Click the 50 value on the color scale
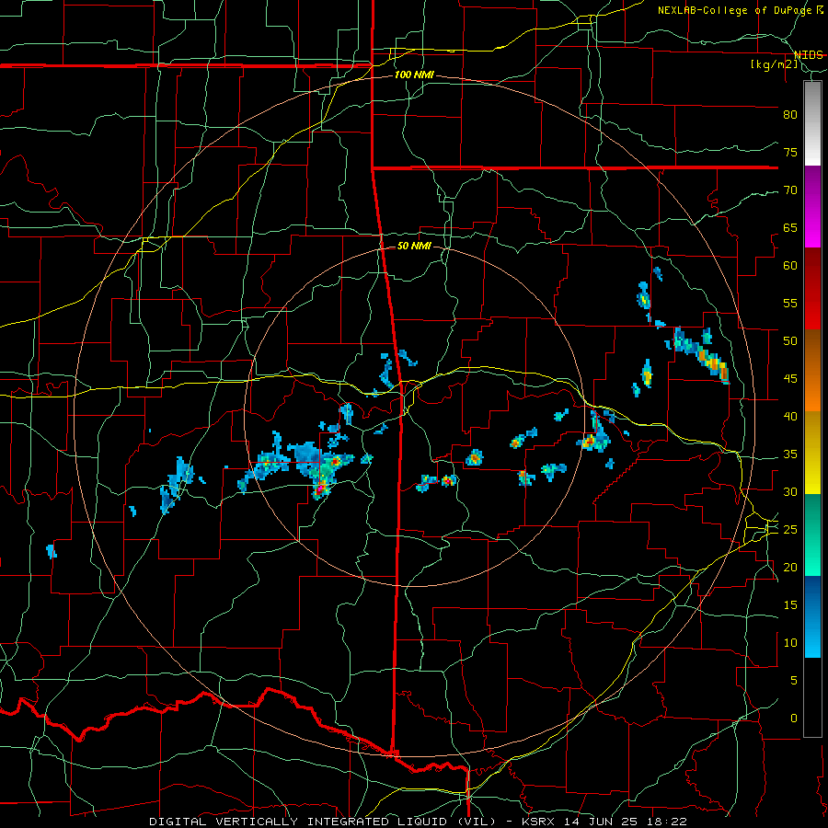 click(x=790, y=341)
